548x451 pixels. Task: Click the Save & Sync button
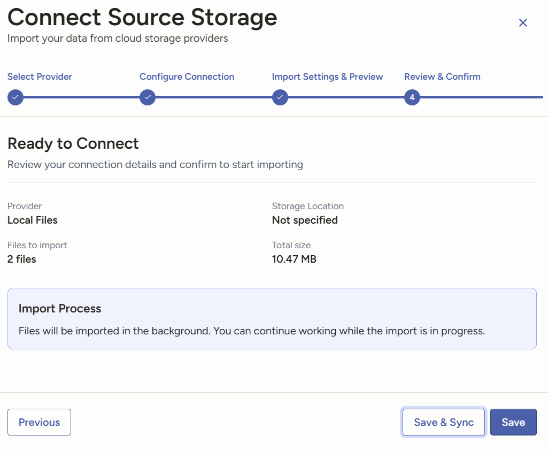coord(444,422)
